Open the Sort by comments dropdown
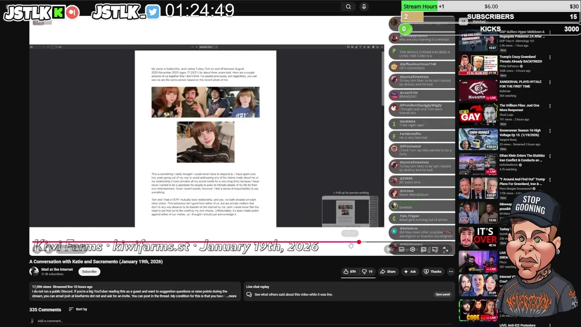Image resolution: width=581 pixels, height=327 pixels. tap(78, 309)
